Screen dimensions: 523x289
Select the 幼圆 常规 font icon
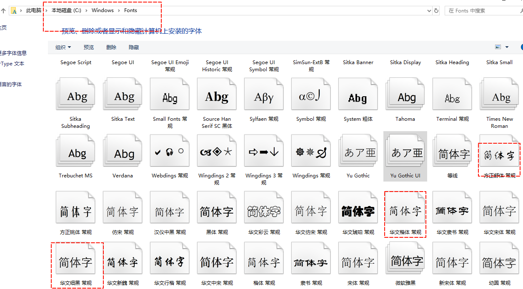499,259
